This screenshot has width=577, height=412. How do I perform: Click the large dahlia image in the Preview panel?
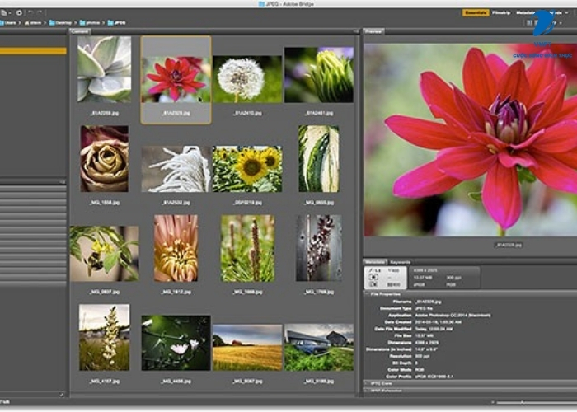(471, 140)
